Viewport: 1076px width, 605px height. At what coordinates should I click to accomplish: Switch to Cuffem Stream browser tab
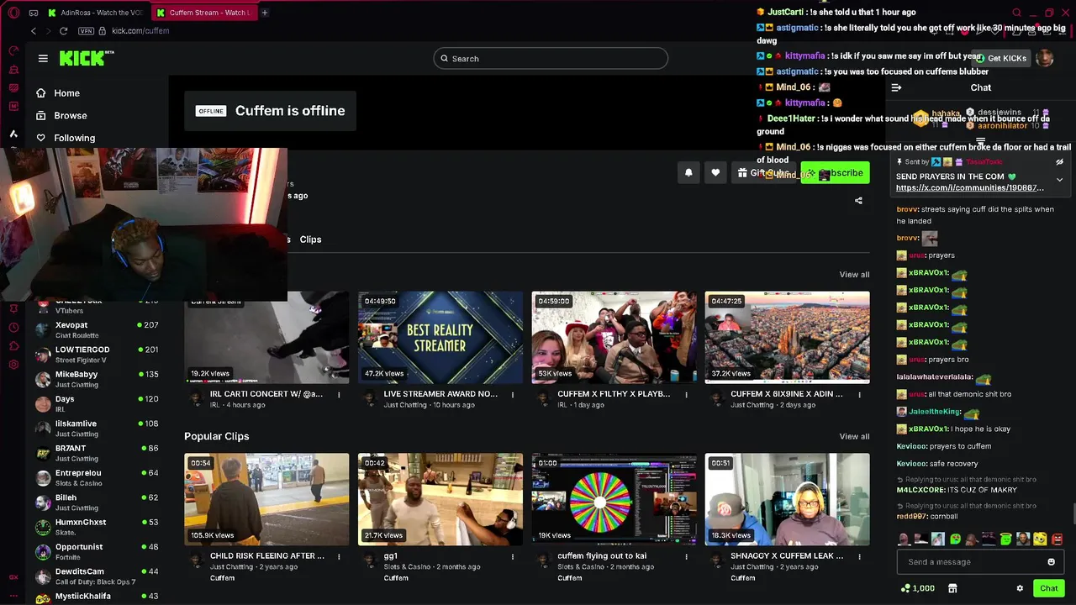(203, 13)
